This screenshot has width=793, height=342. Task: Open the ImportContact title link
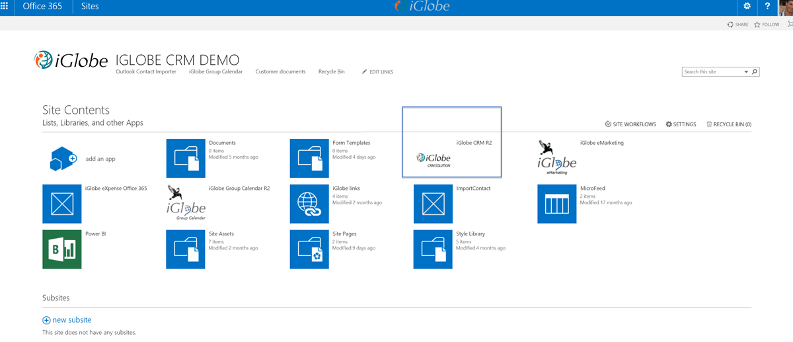pyautogui.click(x=473, y=189)
